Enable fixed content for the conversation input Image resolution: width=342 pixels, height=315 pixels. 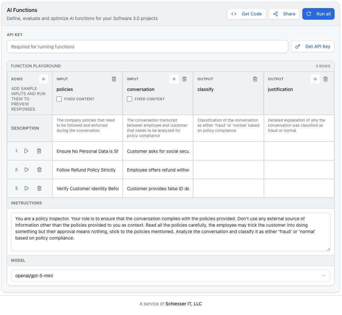point(130,99)
